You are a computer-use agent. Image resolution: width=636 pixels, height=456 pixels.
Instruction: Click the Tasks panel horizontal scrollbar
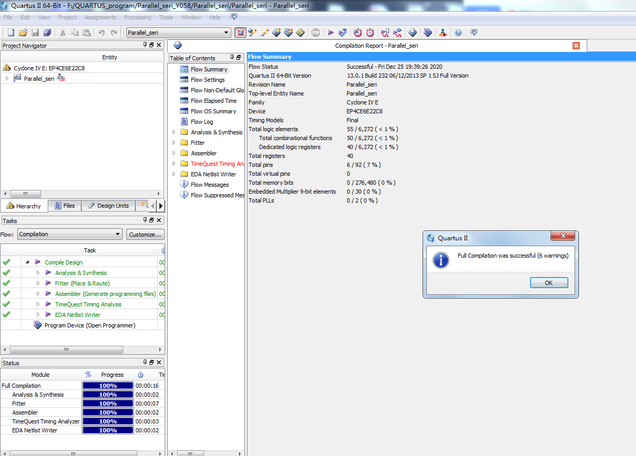click(x=66, y=350)
